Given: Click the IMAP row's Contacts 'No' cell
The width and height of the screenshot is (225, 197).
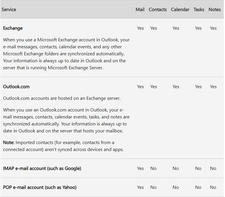Looking at the screenshot, I should (153, 168).
